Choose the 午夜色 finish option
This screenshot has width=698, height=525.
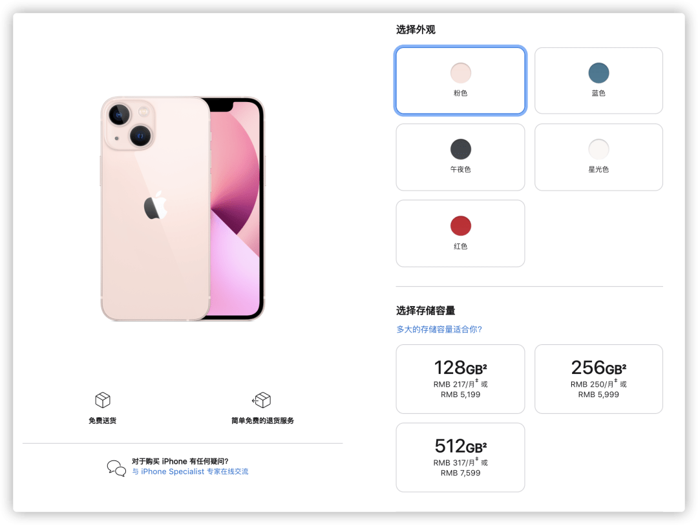click(x=460, y=157)
